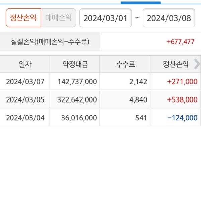The image size is (201, 201).
Task: Select the 정산손익 tab
Action: pos(23,18)
